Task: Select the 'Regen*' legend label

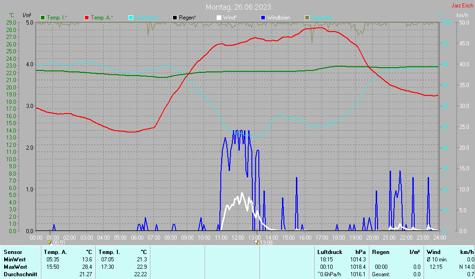Action: pyautogui.click(x=187, y=18)
